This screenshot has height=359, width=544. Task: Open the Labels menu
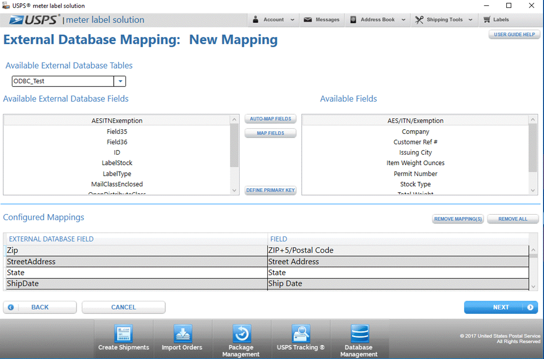[x=496, y=20]
